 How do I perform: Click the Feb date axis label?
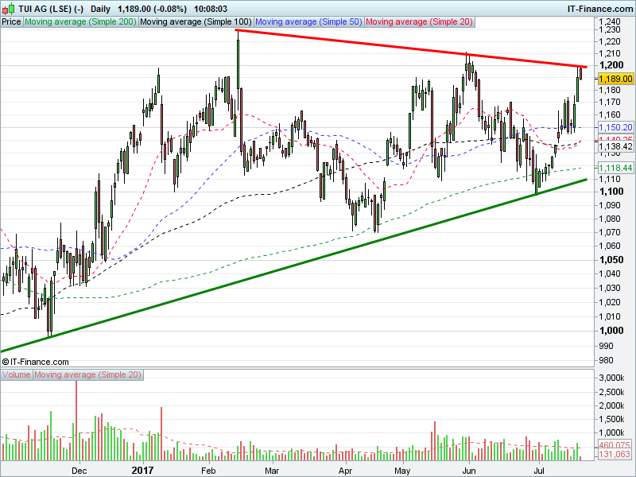click(x=208, y=471)
